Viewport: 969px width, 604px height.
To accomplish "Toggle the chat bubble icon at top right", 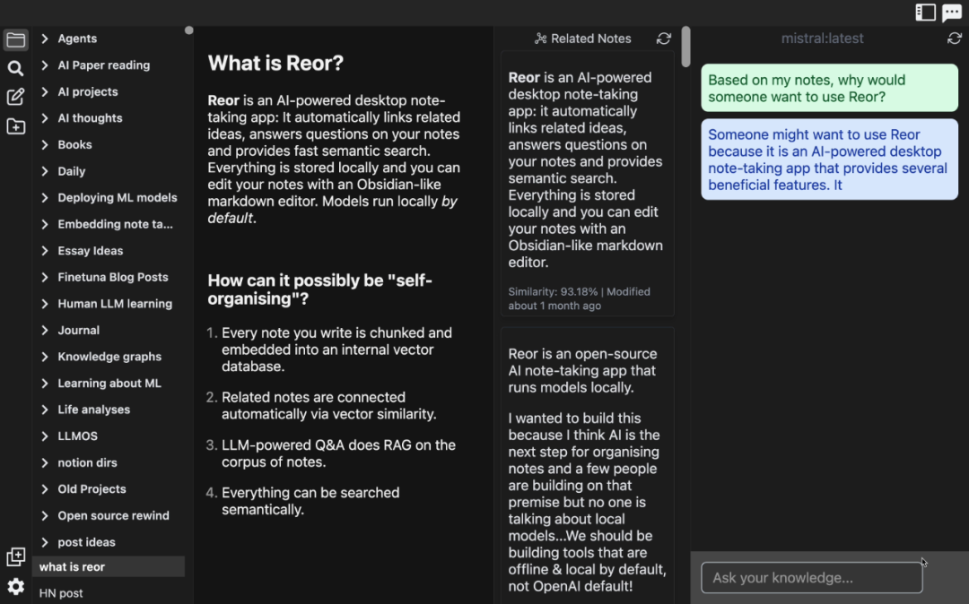I will pyautogui.click(x=952, y=13).
